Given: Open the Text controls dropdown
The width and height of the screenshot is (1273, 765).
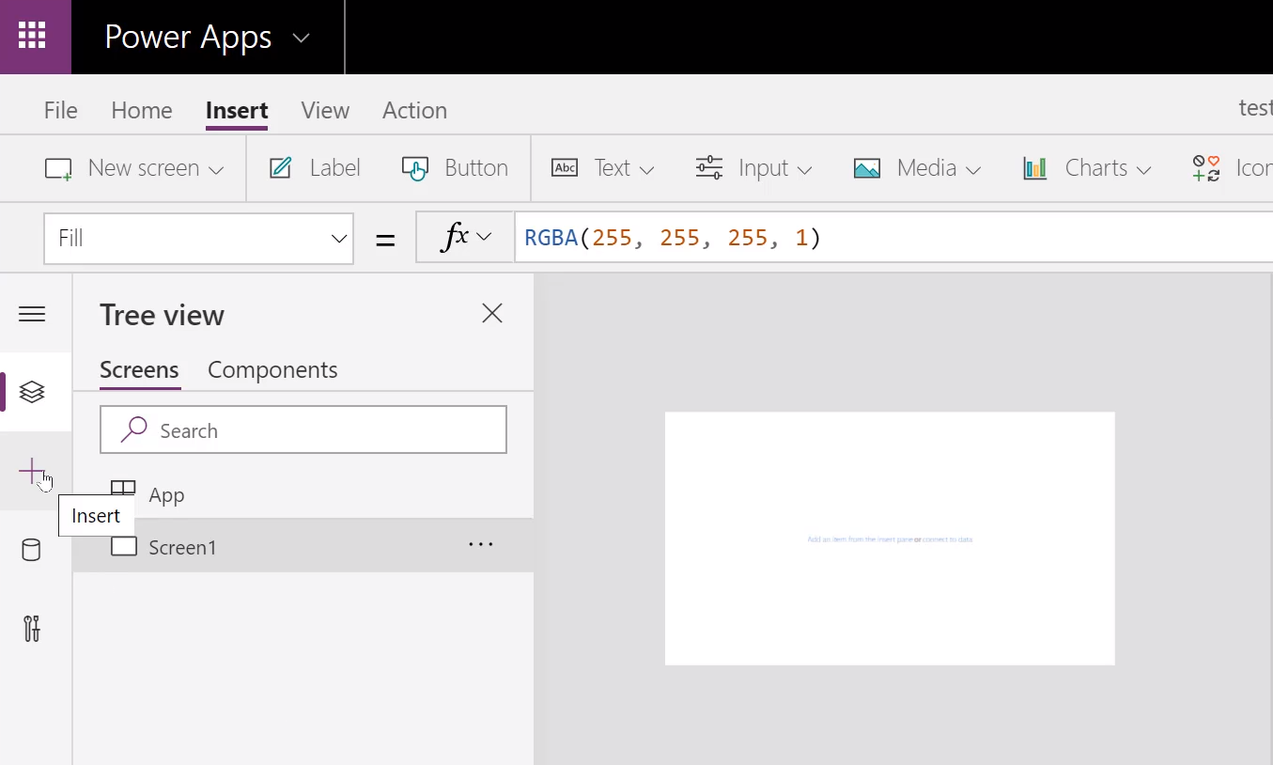Looking at the screenshot, I should tap(602, 168).
